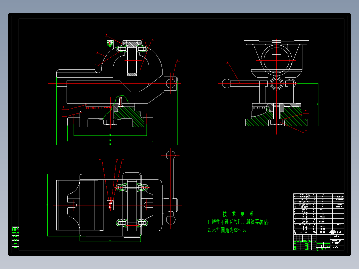Select callout 2 leader label by the scale
This screenshot has height=269, width=359.
64,107
